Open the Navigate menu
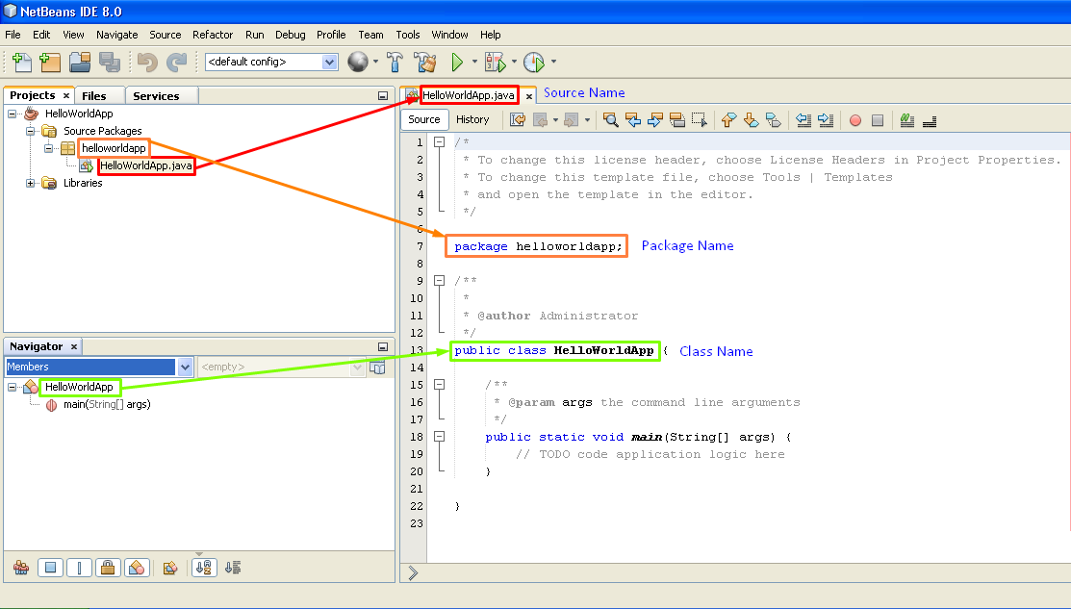The height and width of the screenshot is (609, 1071). tap(116, 35)
